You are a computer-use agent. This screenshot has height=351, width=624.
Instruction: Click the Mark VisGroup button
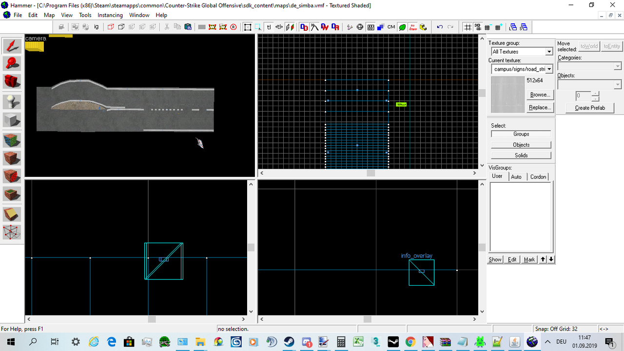pyautogui.click(x=529, y=259)
